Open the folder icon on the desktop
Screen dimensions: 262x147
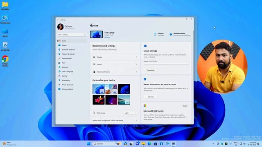[5, 5]
